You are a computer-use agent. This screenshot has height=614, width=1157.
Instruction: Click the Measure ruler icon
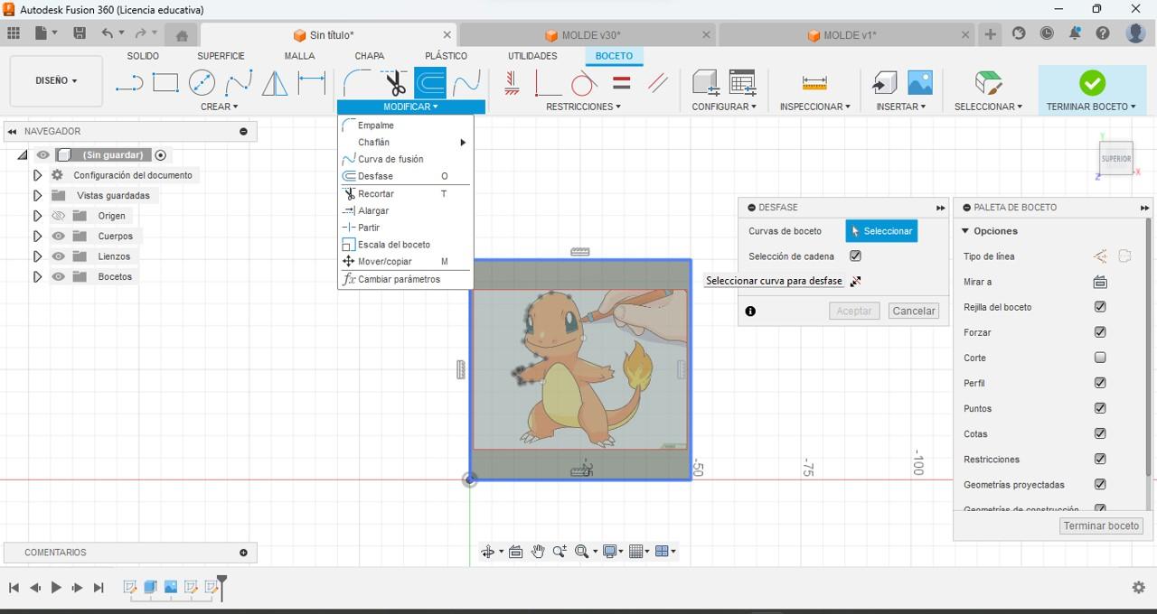[814, 83]
